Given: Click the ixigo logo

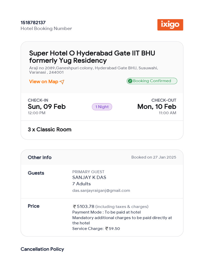Looking at the screenshot, I should pyautogui.click(x=170, y=25).
